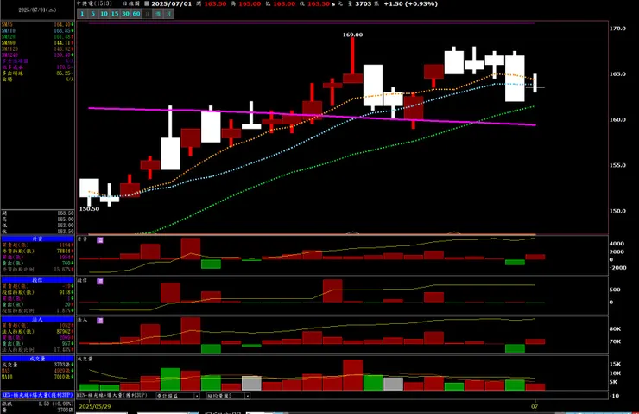Click the 07 month marker on time axis
The image size is (639, 414).
(535, 407)
